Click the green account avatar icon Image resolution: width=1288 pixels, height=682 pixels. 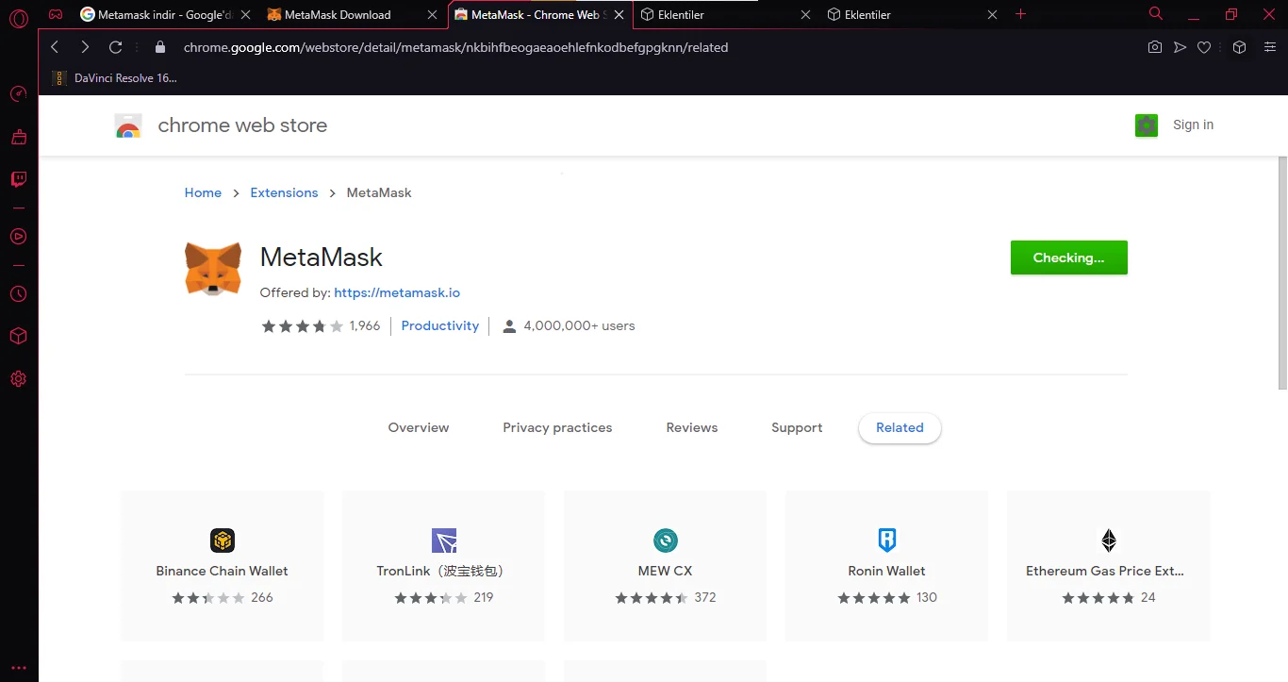click(1147, 125)
